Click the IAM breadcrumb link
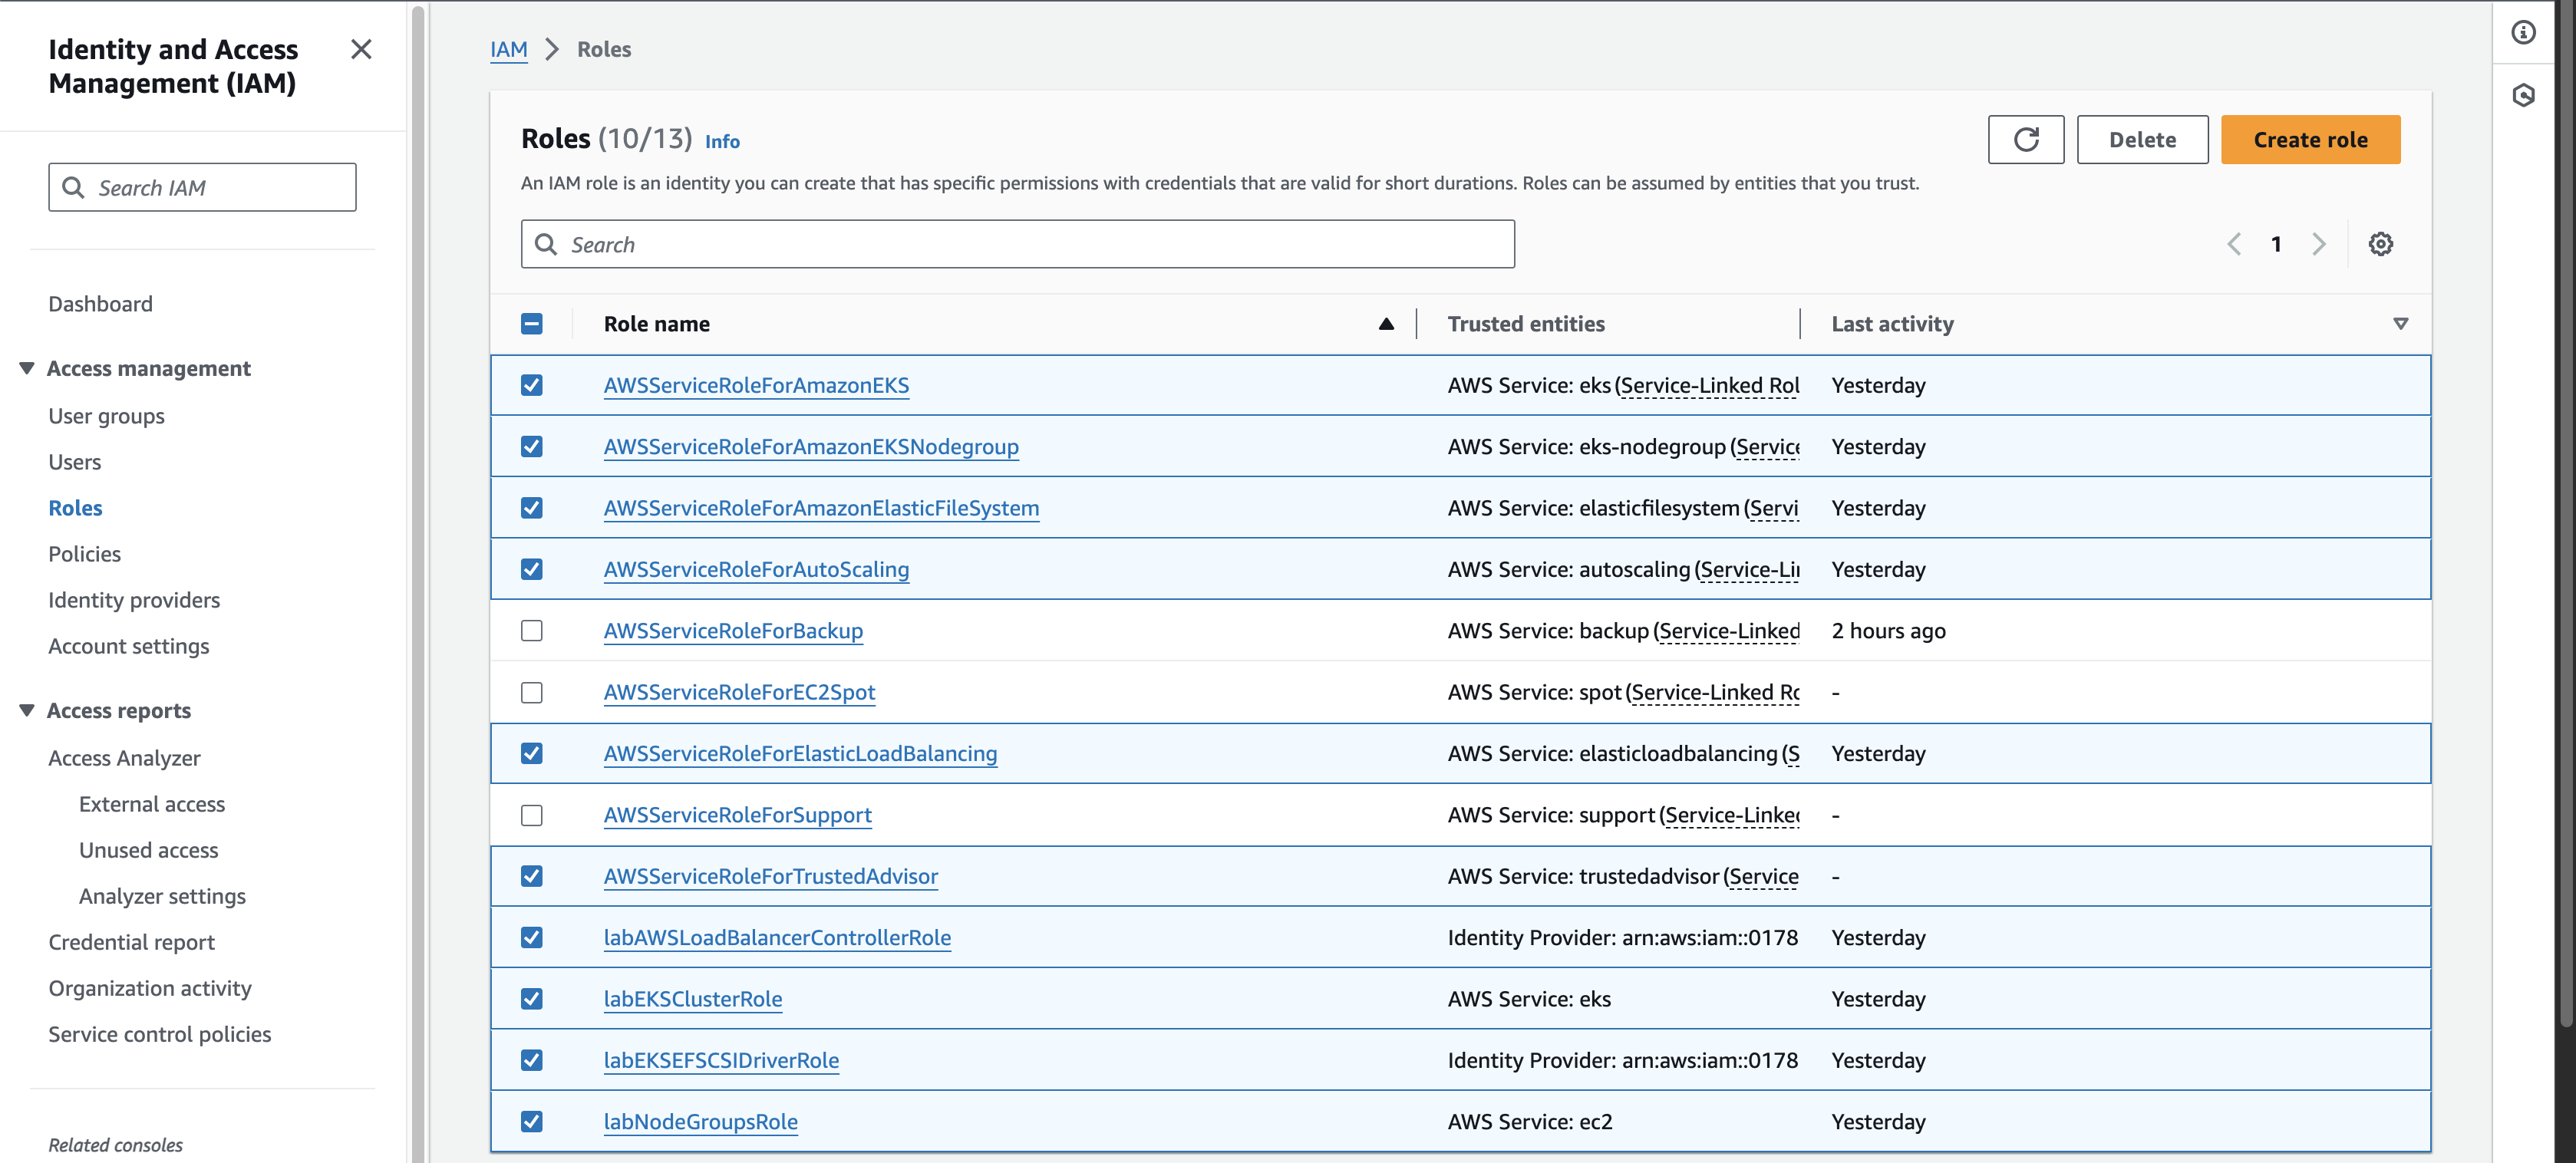This screenshot has width=2576, height=1163. tap(508, 49)
